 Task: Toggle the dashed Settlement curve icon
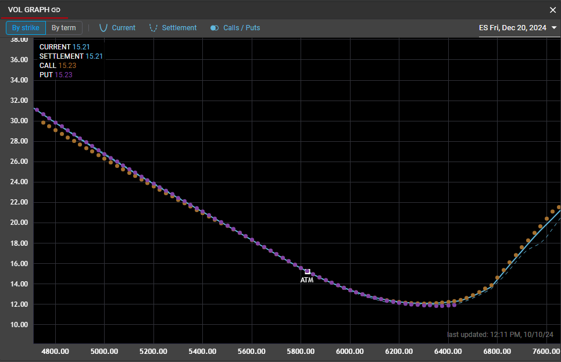tap(153, 28)
